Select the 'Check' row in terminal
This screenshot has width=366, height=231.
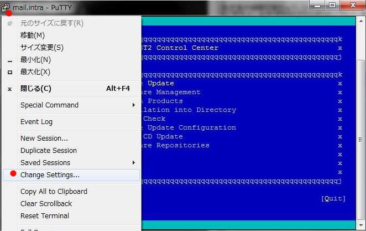[154, 119]
